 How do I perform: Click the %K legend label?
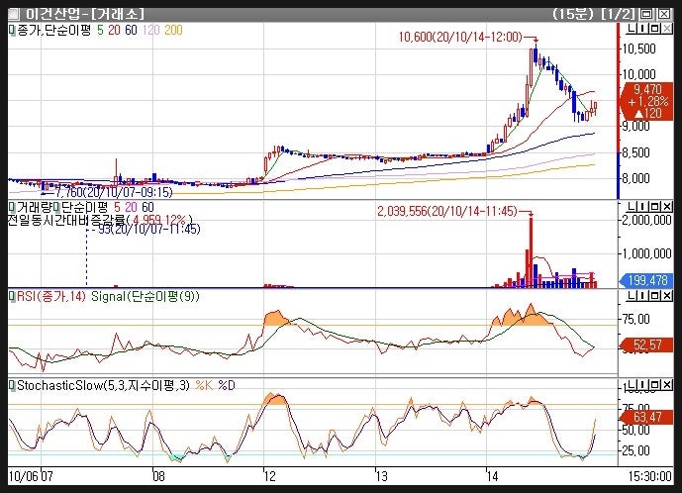pyautogui.click(x=204, y=385)
